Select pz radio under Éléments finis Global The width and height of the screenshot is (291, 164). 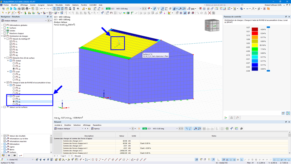pos(14,69)
